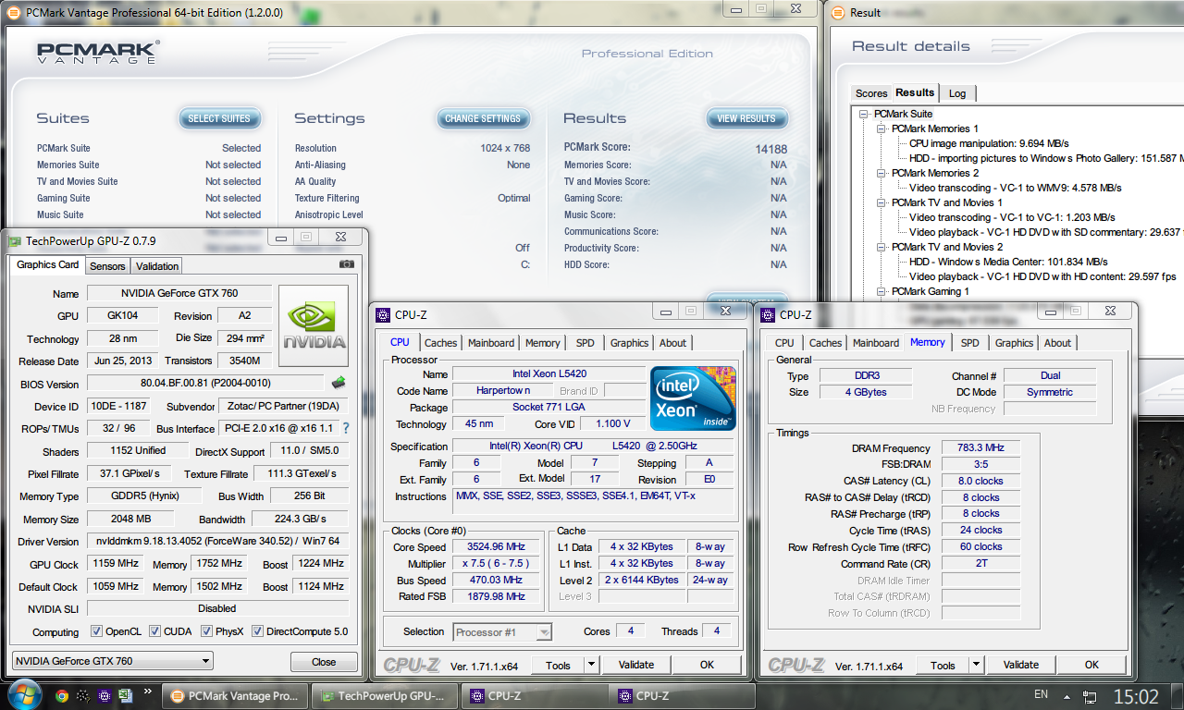Launch Excel from the quick launch bar
Image resolution: width=1184 pixels, height=710 pixels.
126,696
